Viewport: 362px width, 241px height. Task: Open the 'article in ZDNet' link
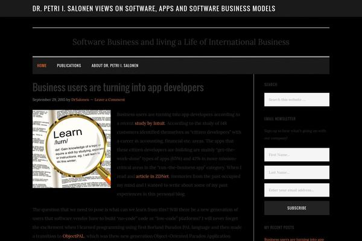(x=152, y=177)
